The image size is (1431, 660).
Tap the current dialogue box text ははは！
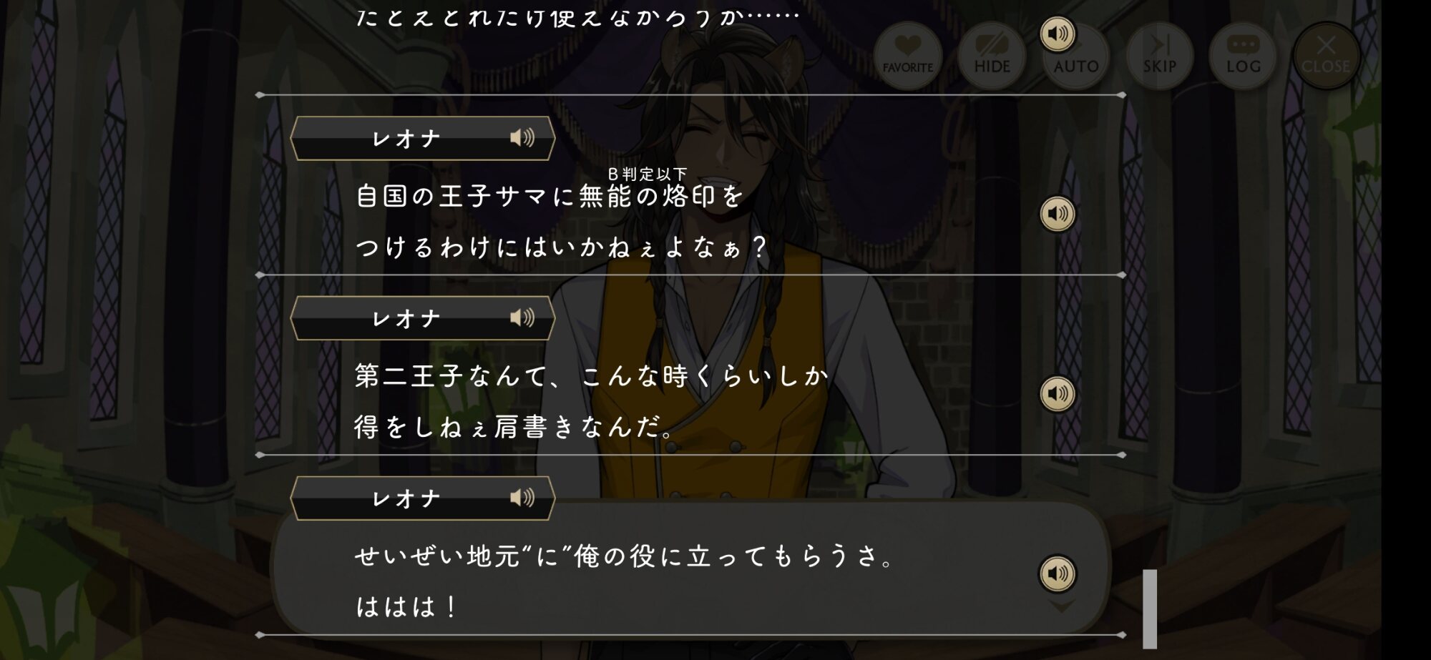(407, 607)
